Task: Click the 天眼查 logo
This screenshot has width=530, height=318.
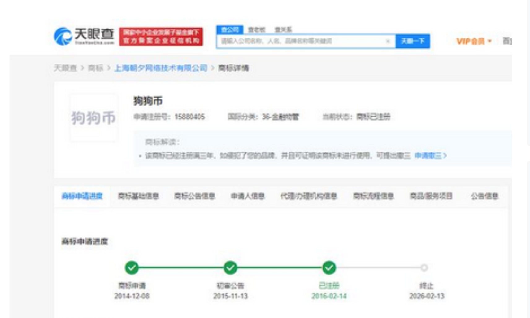Action: click(x=84, y=36)
